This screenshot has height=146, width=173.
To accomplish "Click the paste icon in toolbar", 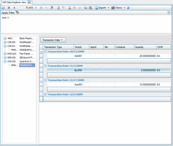I will (x=90, y=8).
